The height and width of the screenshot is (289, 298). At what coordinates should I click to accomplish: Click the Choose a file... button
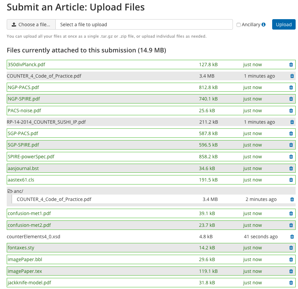coord(31,24)
